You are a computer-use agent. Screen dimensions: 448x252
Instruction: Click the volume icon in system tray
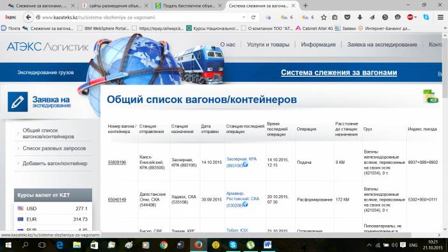pos(395,245)
